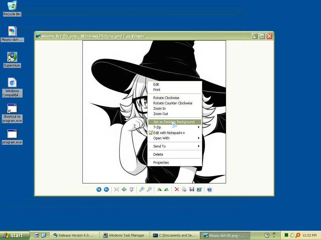Viewport: 321px width, 240px height.
Task: Select the program.exe desktop icon
Action: [12, 137]
